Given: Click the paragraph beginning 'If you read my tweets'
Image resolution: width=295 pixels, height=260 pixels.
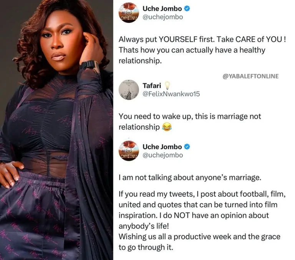Looking at the screenshot, I should click(202, 210).
